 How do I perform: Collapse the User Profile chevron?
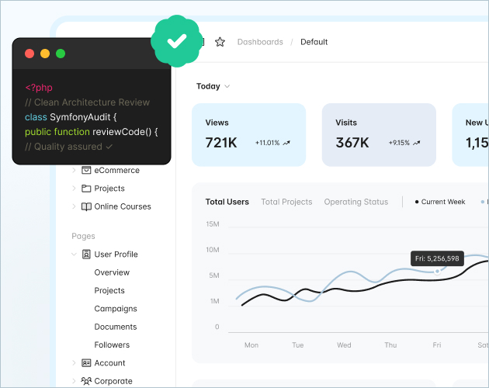point(74,255)
